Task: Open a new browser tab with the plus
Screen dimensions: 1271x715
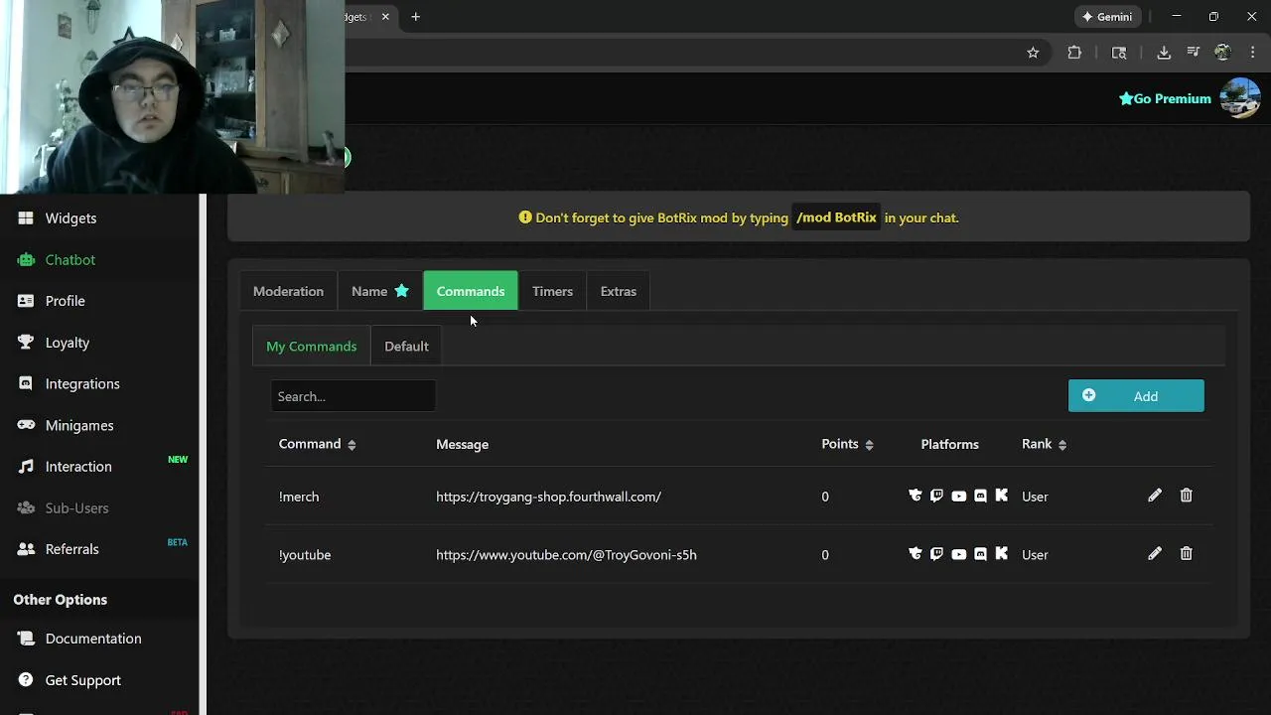Action: pos(415,17)
